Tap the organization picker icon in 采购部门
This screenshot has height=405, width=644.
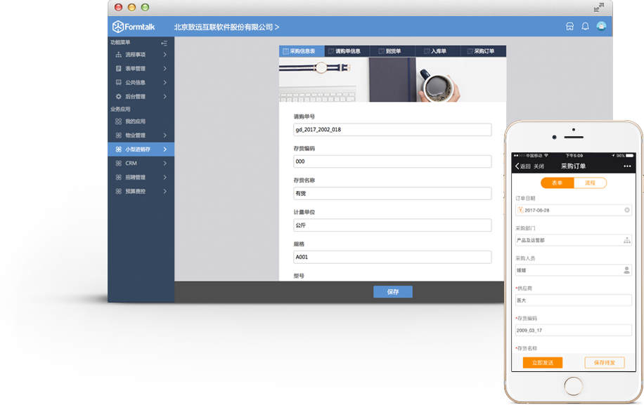pyautogui.click(x=626, y=240)
